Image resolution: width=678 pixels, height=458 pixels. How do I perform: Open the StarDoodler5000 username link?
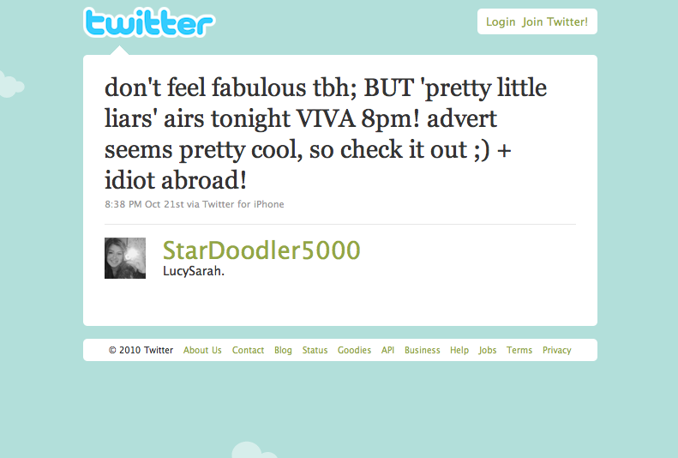pyautogui.click(x=261, y=250)
